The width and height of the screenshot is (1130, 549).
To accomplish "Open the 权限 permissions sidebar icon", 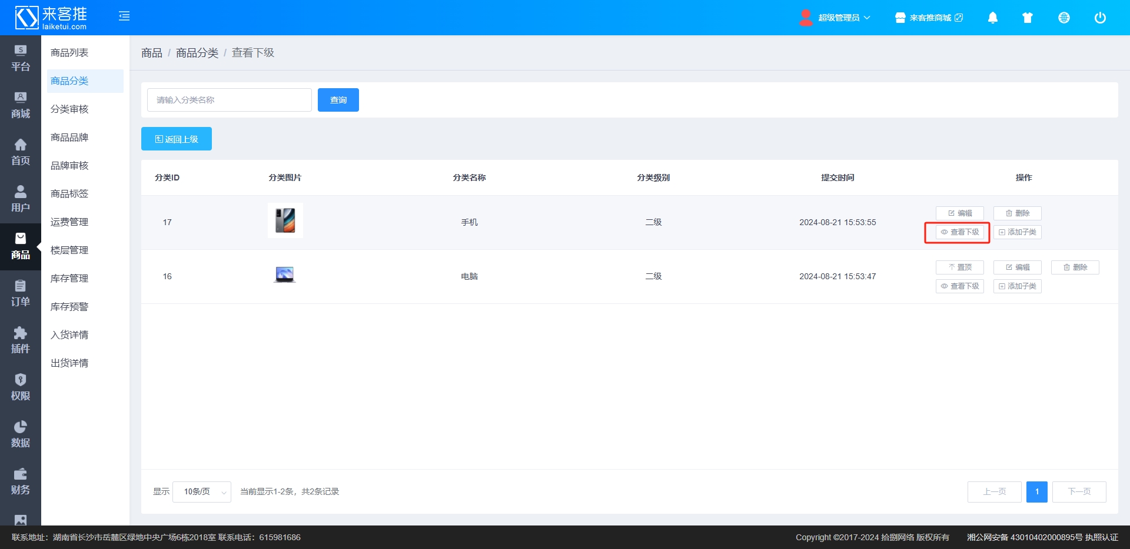I will pyautogui.click(x=21, y=387).
